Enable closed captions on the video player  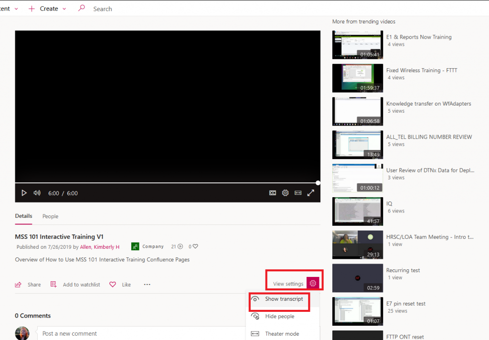[273, 192]
